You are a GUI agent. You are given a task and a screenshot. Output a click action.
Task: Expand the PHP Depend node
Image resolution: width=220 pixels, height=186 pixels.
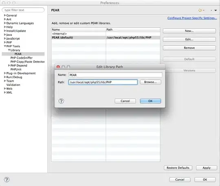(x=9, y=65)
